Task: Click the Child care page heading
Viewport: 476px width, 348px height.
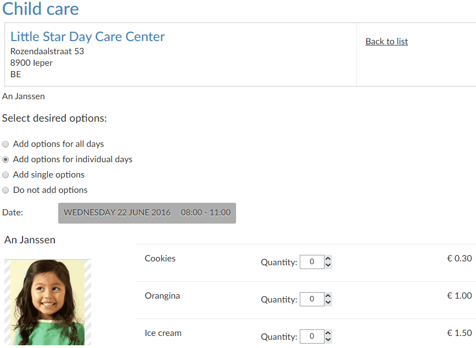Action: click(41, 9)
